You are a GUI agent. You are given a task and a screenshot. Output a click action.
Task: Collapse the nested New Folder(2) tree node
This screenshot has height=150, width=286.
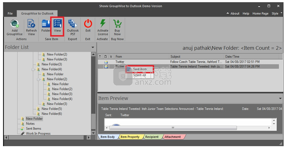click(x=38, y=79)
